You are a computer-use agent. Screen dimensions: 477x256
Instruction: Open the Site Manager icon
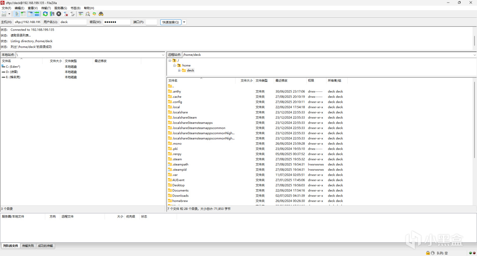pos(4,14)
